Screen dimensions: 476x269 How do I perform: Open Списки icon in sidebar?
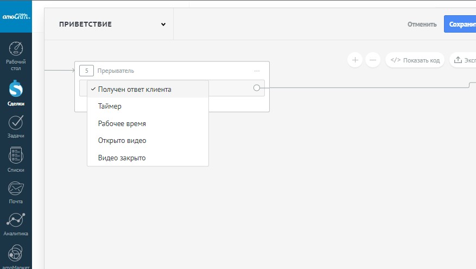16,156
